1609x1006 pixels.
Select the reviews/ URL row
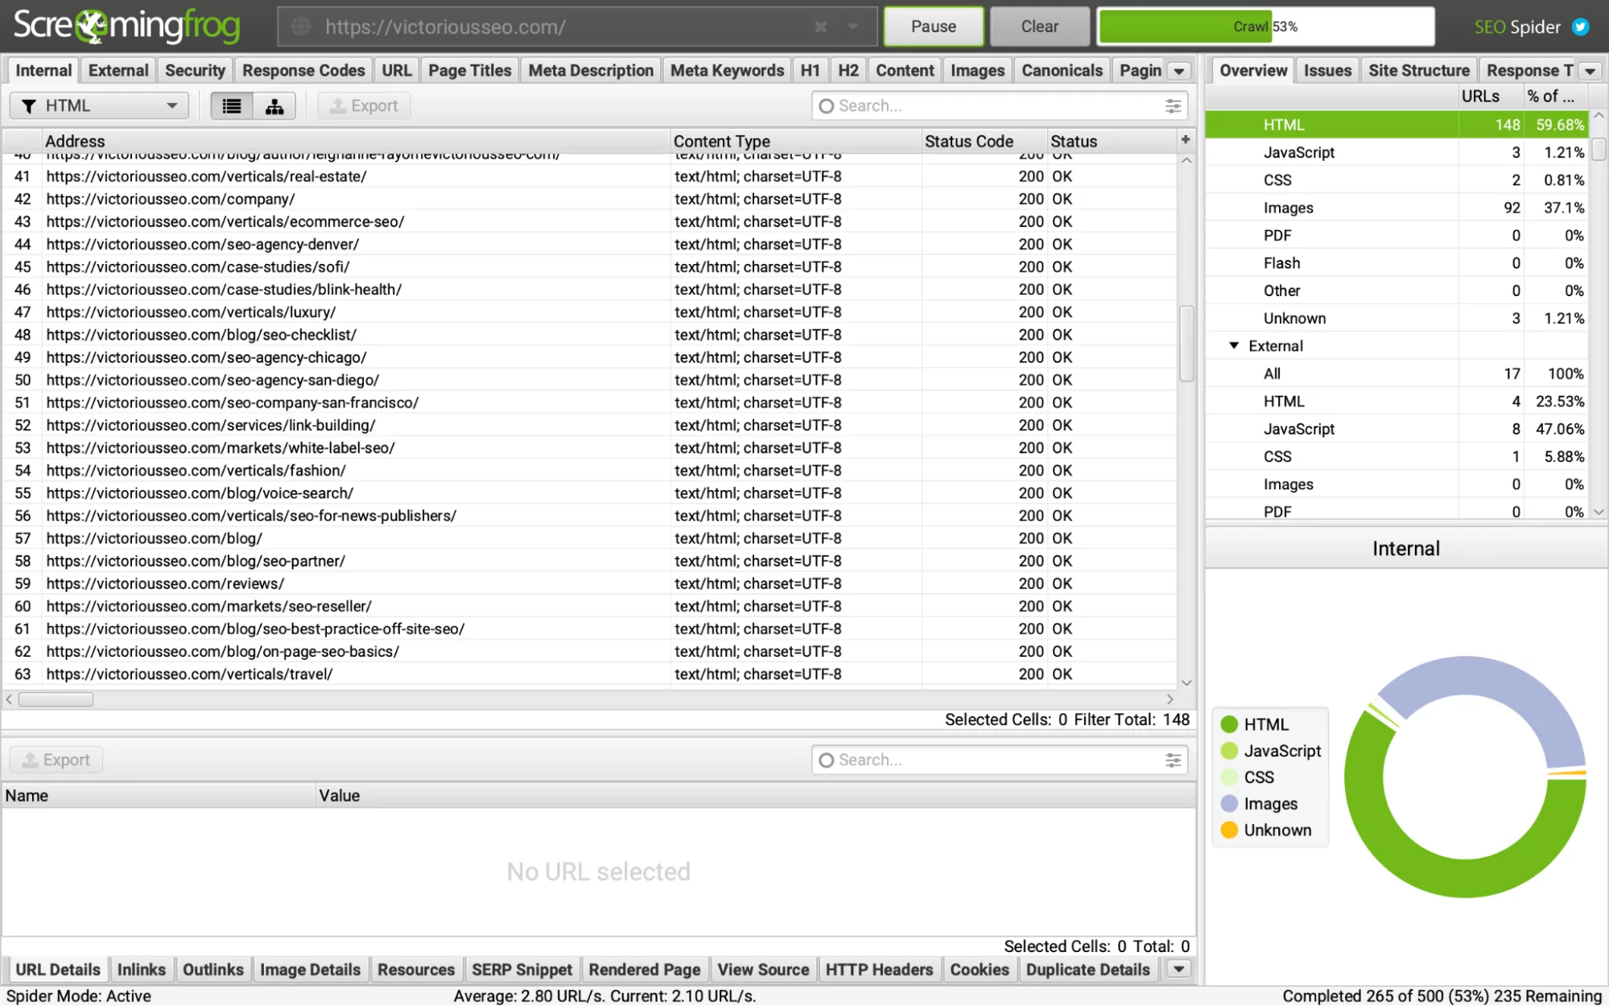tap(590, 583)
